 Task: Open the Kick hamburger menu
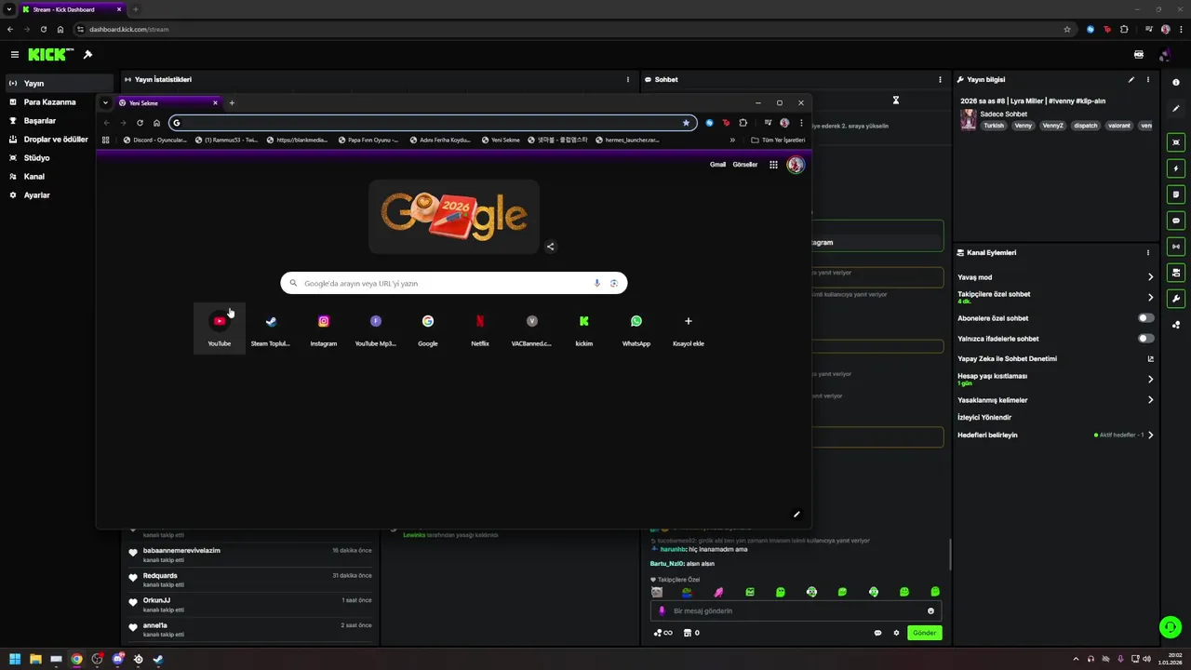tap(14, 55)
